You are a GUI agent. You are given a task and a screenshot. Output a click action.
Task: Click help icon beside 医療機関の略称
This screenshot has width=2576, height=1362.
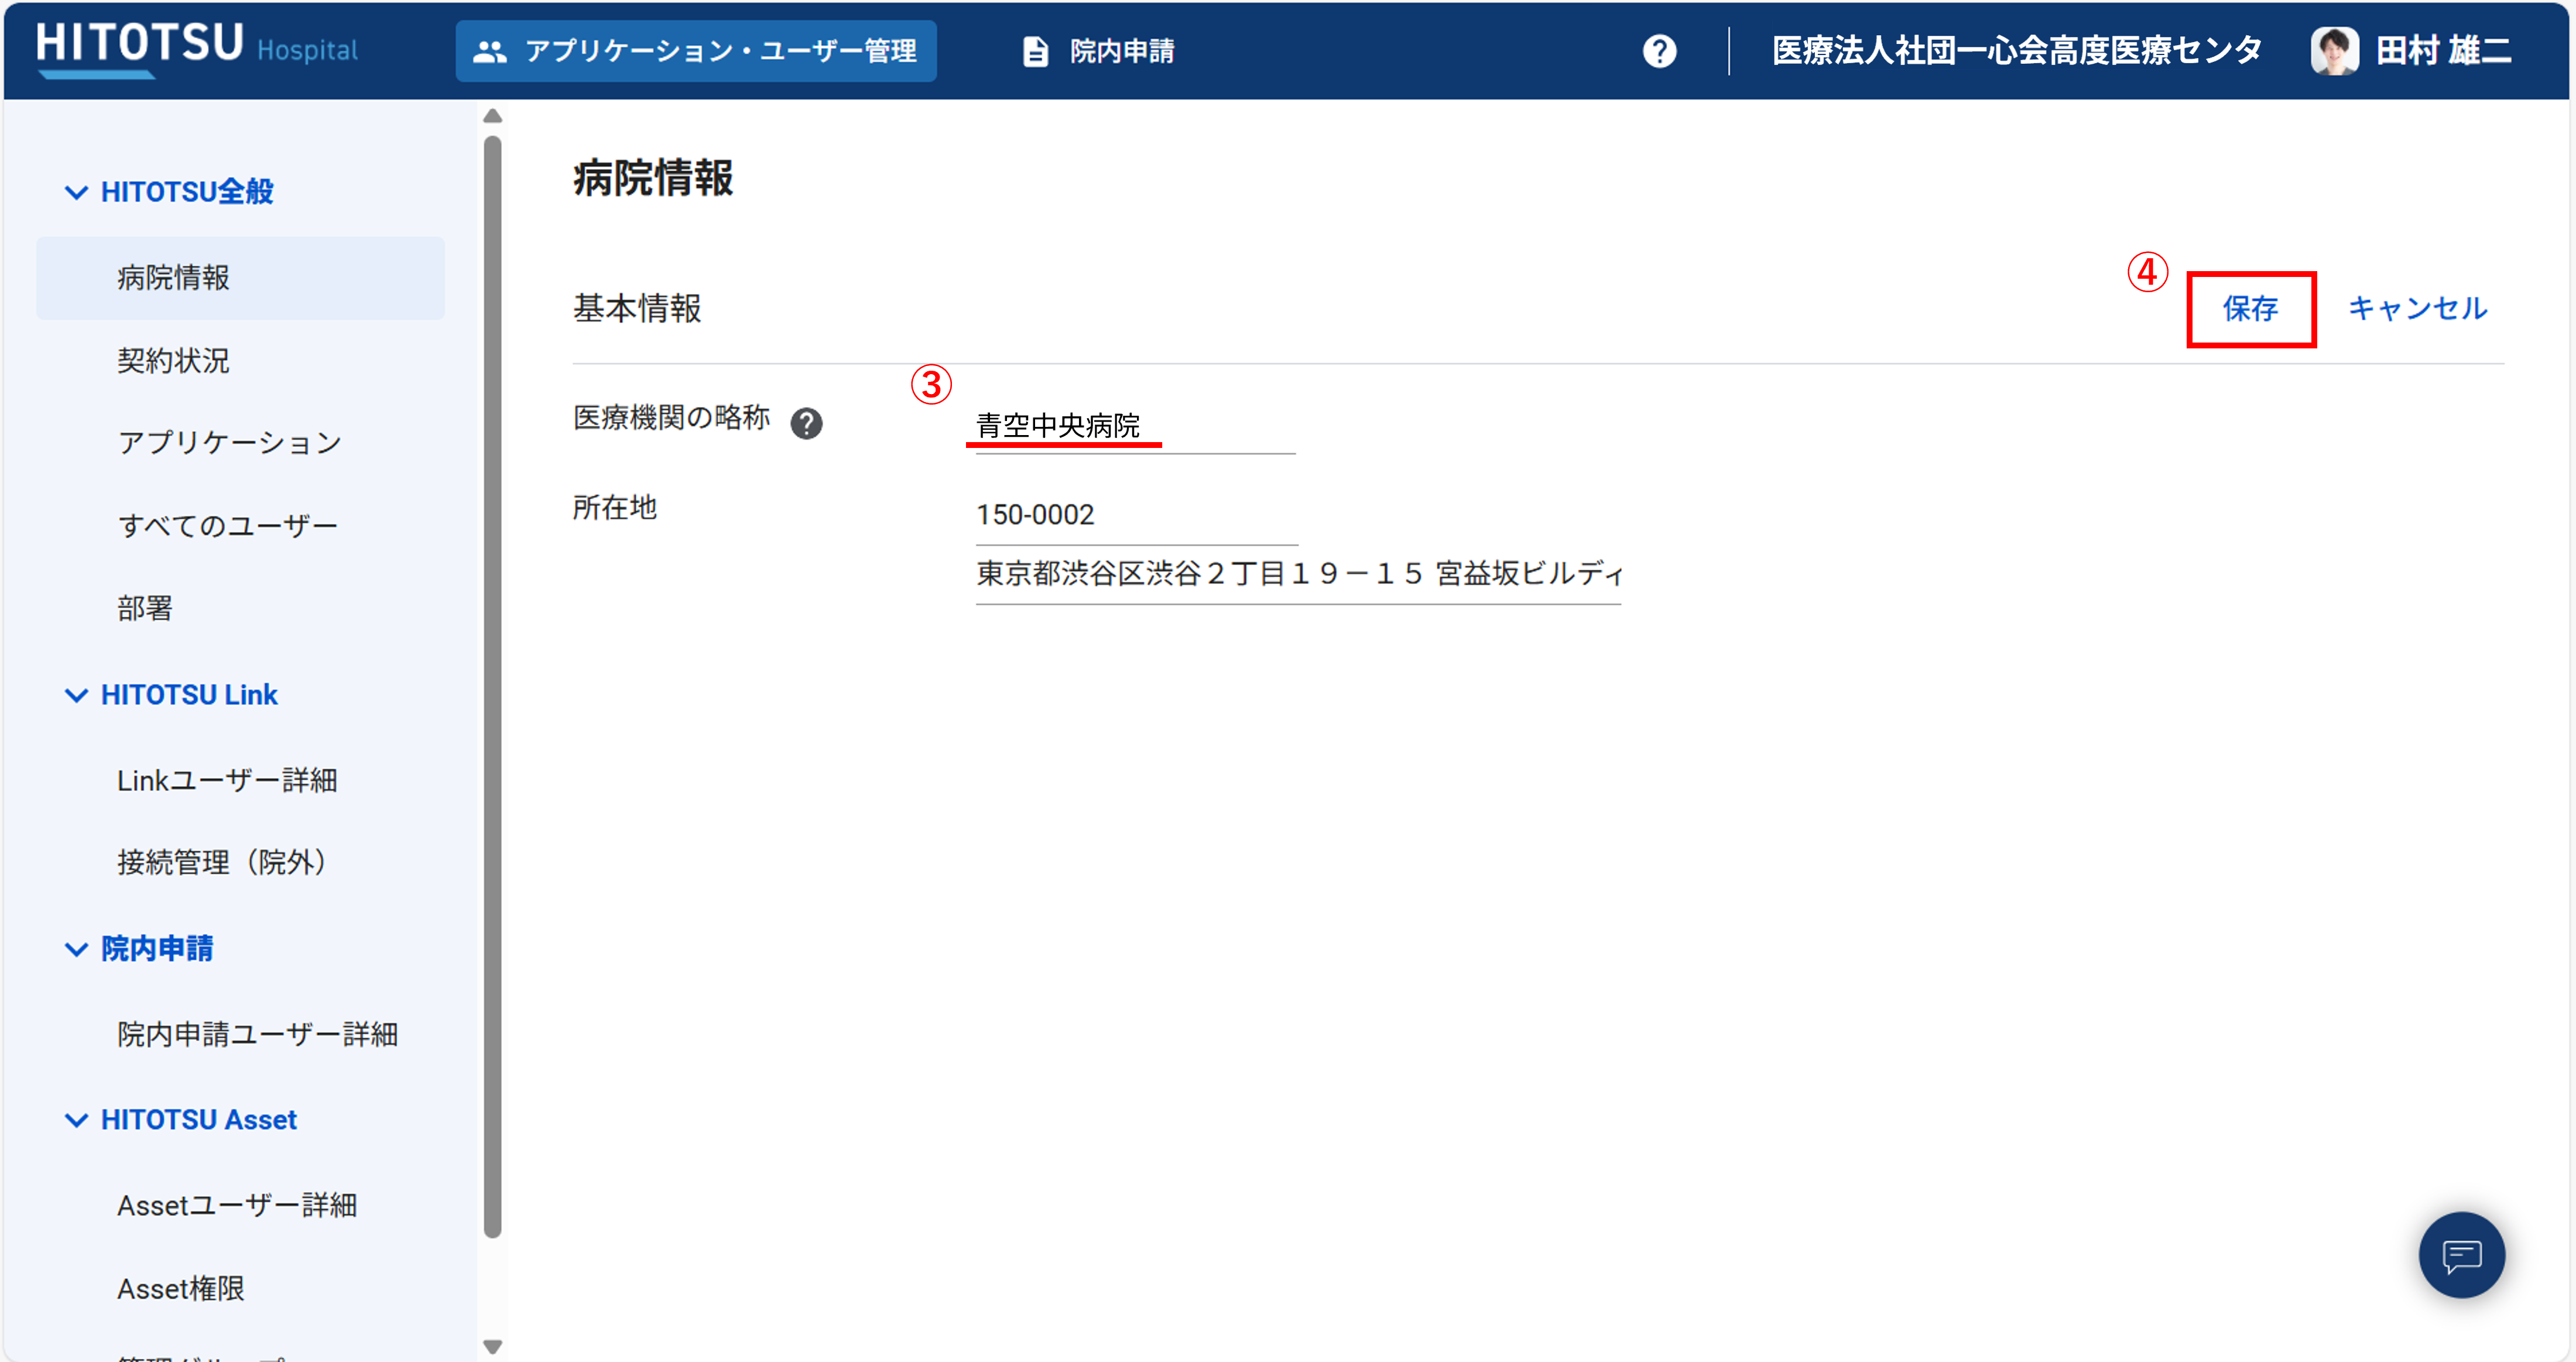pos(806,423)
